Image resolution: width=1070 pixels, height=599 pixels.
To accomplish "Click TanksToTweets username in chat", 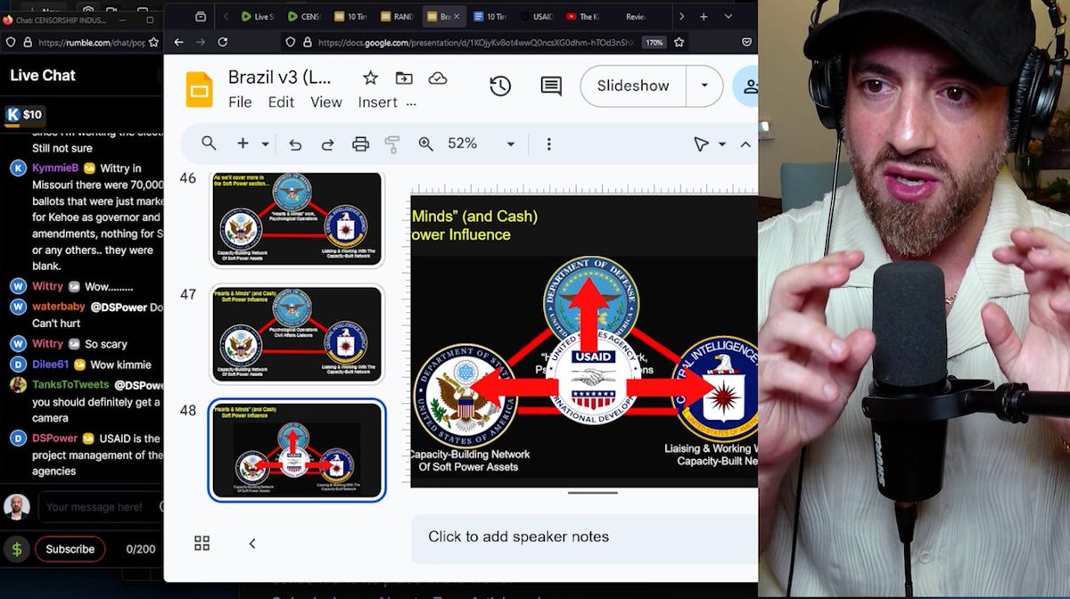I will 70,385.
